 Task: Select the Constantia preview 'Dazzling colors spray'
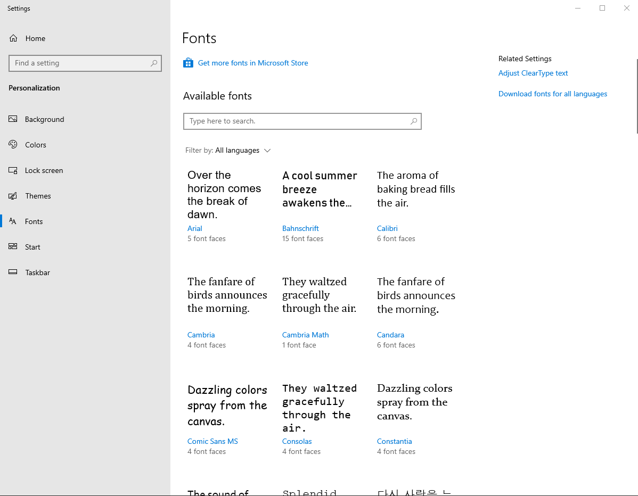tap(415, 402)
